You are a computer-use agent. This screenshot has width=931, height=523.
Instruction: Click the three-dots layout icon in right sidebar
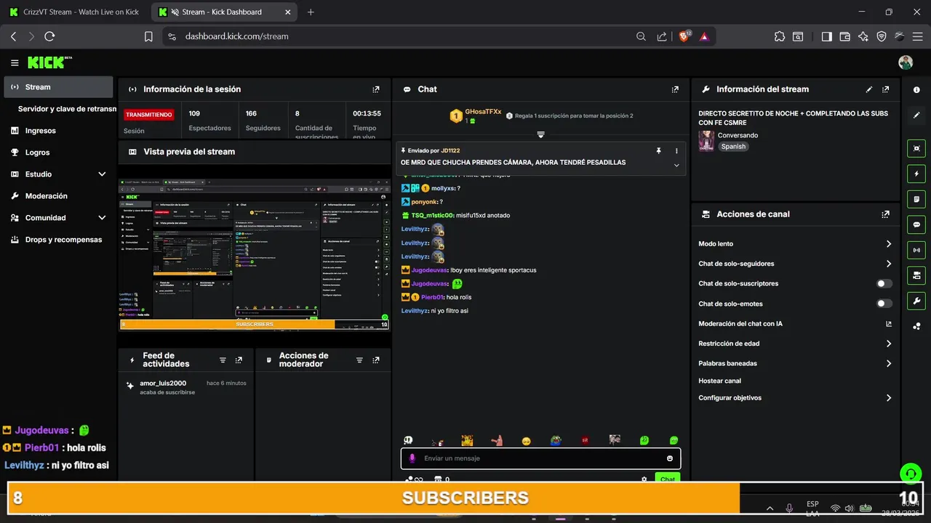pyautogui.click(x=916, y=326)
